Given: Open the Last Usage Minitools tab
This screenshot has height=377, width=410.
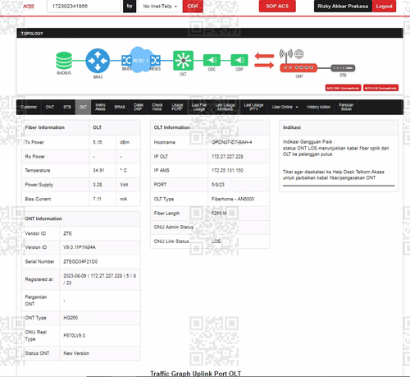Looking at the screenshot, I should (x=225, y=107).
